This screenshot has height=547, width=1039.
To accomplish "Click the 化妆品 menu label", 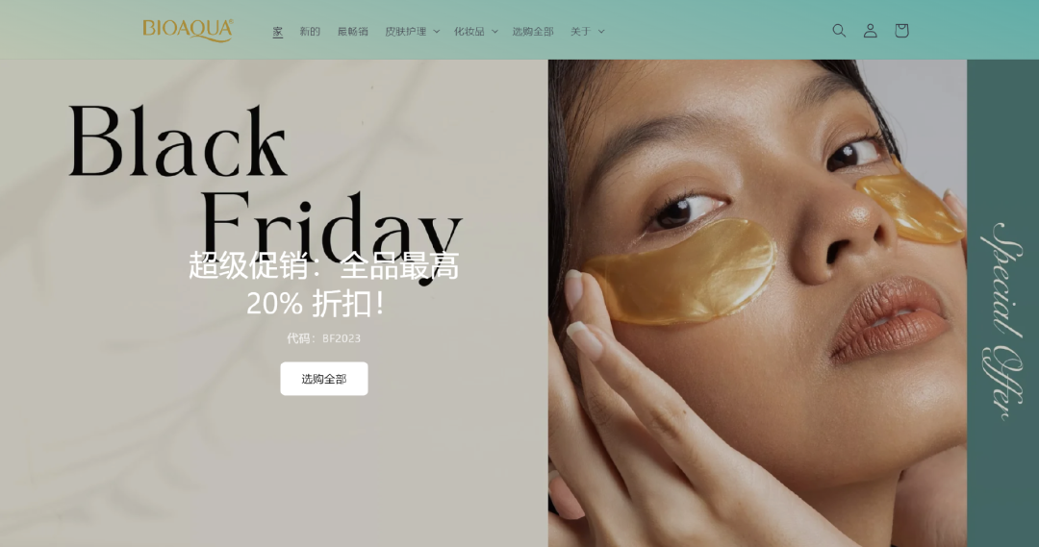I will click(x=469, y=32).
